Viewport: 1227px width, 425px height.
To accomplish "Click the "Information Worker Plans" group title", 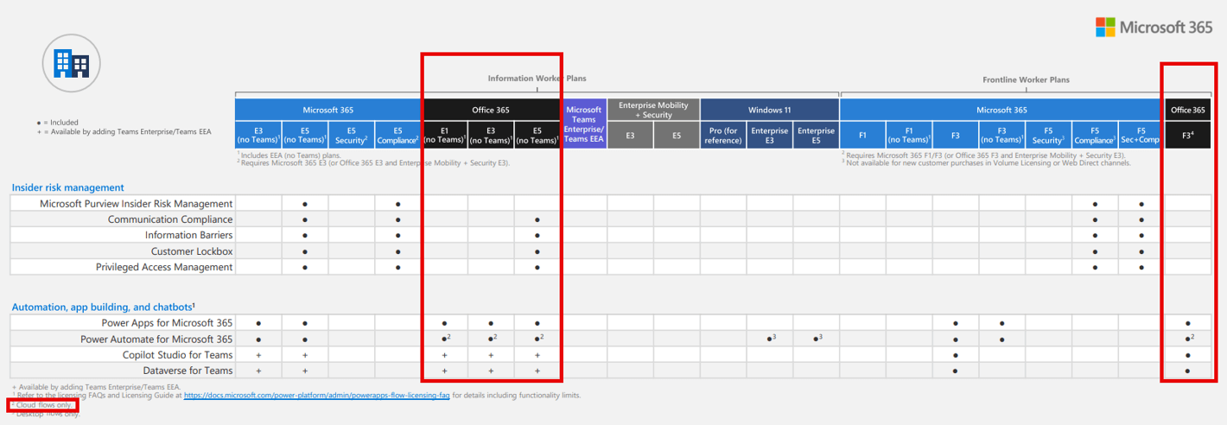I will 537,79.
